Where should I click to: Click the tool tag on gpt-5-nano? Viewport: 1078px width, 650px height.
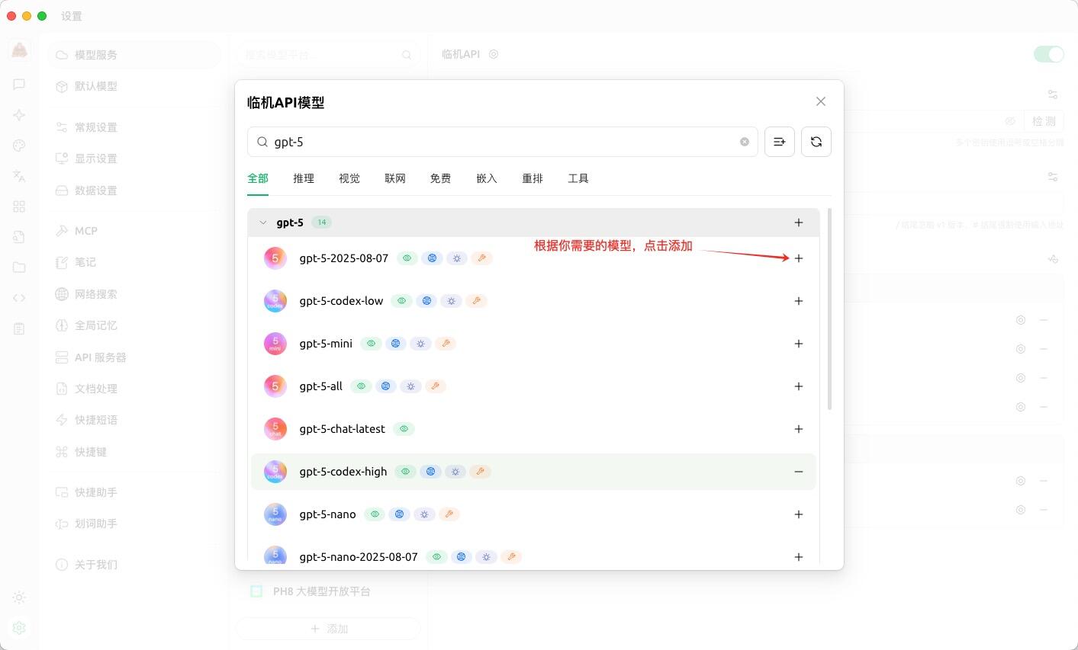point(449,514)
